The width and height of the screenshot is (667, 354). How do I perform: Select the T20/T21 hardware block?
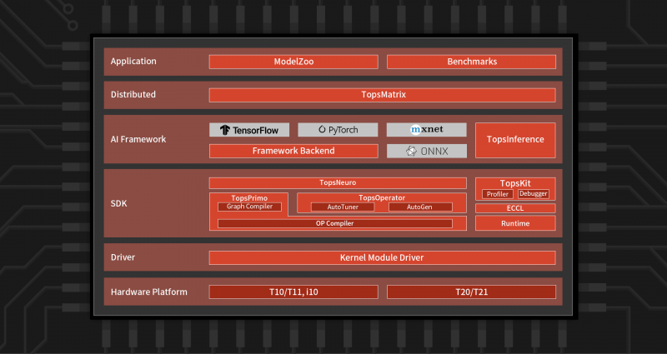coord(471,292)
